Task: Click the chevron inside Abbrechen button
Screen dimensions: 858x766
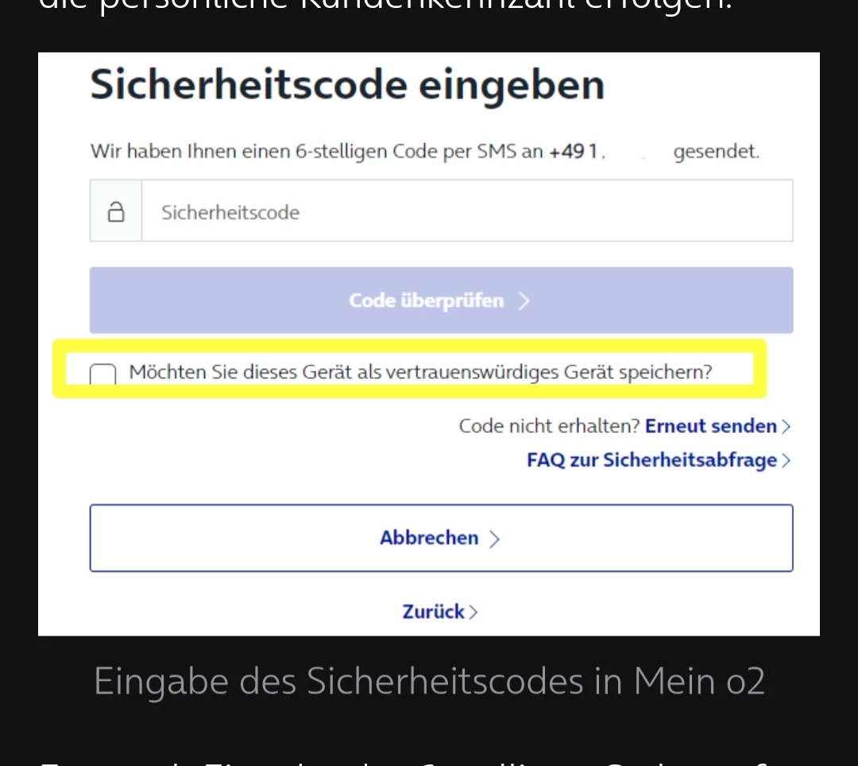Action: [494, 539]
